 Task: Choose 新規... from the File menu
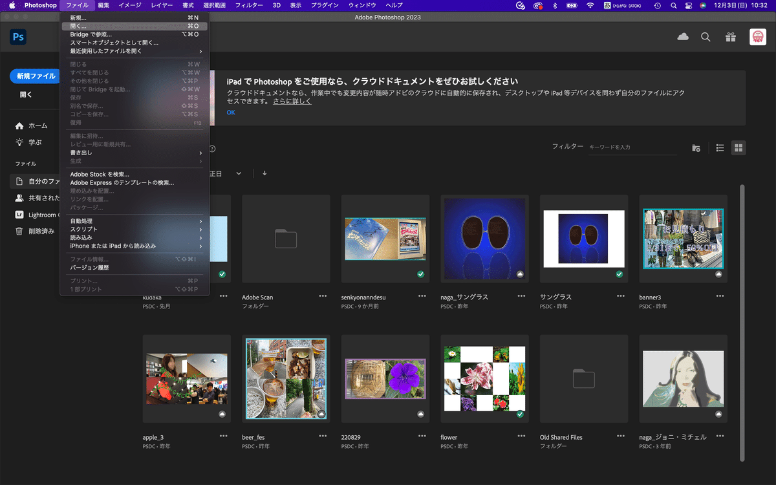tap(135, 17)
